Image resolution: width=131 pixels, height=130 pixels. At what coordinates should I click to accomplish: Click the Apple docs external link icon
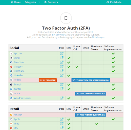pyautogui.click(x=62, y=119)
